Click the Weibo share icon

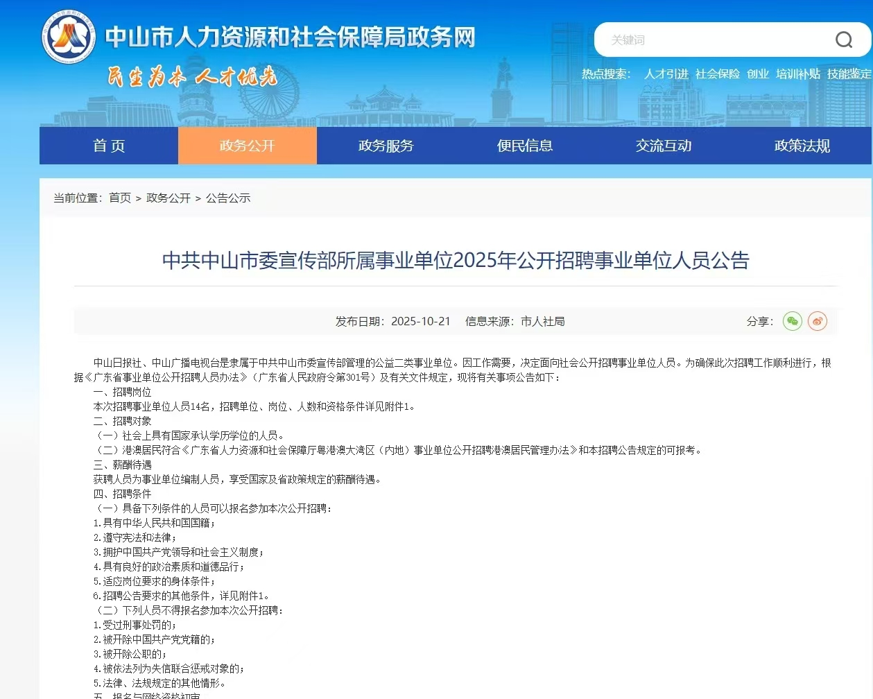818,321
